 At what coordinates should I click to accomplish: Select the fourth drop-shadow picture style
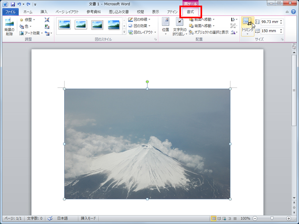[x=114, y=25]
